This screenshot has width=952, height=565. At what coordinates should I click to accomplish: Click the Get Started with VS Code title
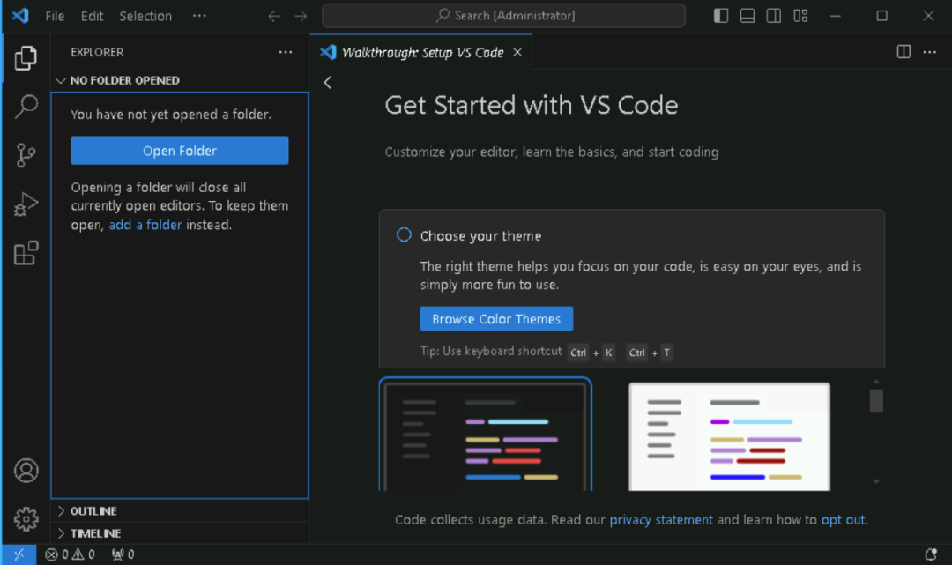pos(532,106)
